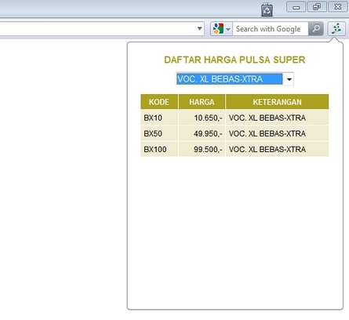Click the KETERANGAN column header
The image size is (349, 320).
tap(277, 102)
